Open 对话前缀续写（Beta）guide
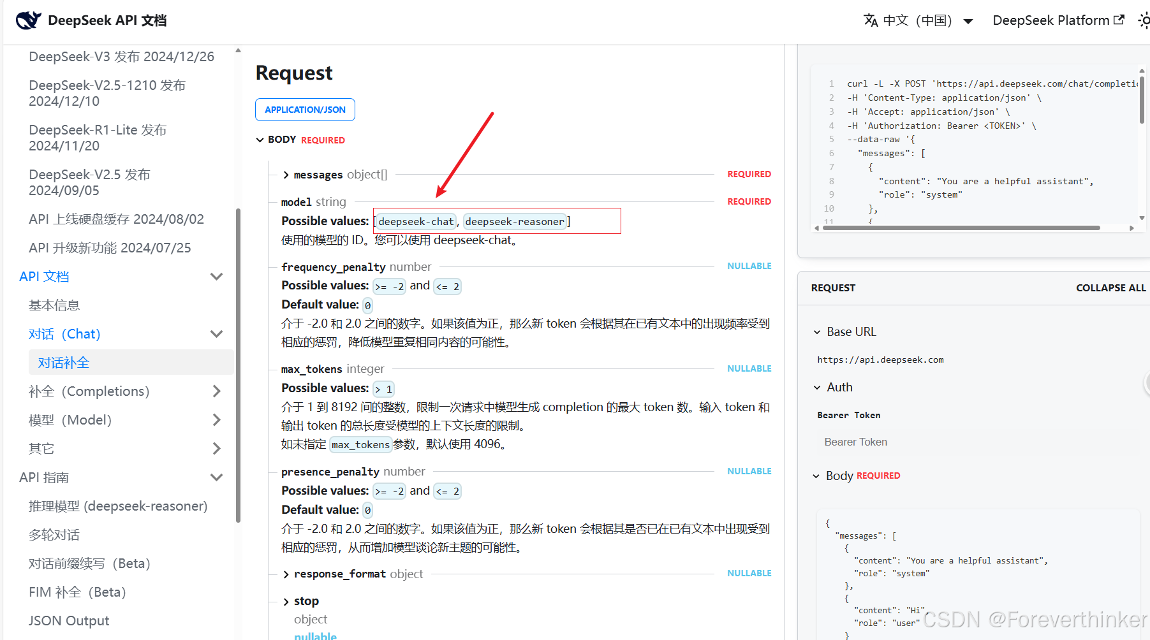The image size is (1150, 640). tap(89, 564)
